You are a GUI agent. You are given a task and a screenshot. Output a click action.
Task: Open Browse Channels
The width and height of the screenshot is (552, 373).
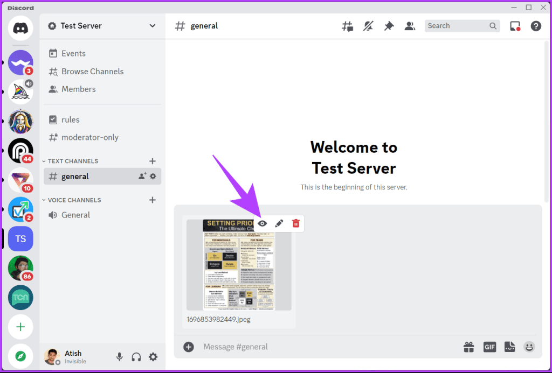(x=92, y=71)
